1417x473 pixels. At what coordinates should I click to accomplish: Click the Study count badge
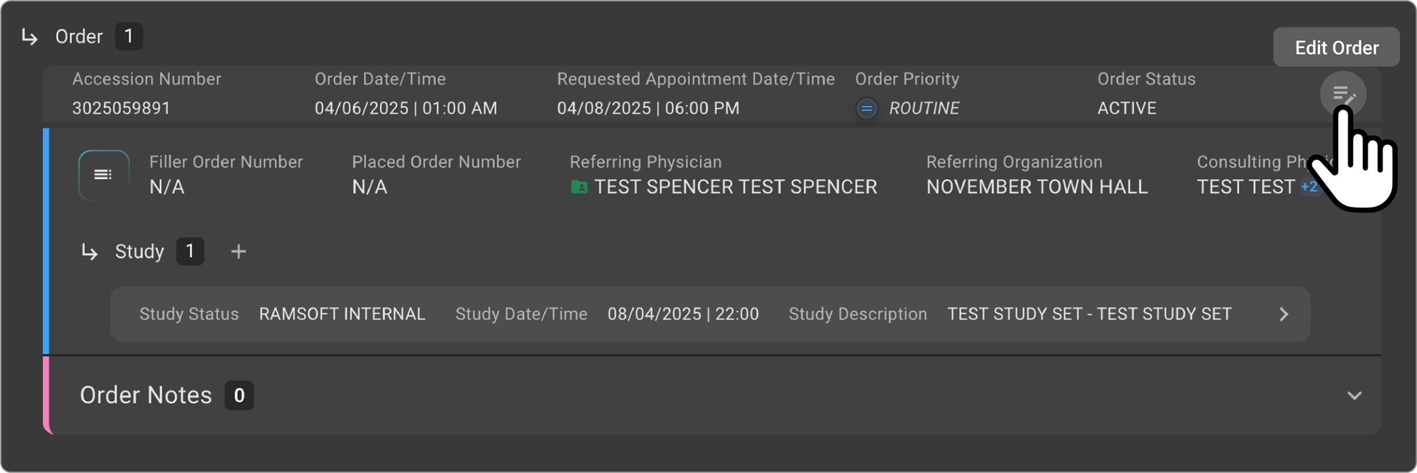[x=190, y=251]
